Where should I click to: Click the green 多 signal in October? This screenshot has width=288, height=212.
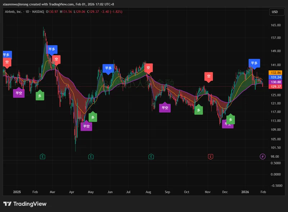[x=199, y=110]
